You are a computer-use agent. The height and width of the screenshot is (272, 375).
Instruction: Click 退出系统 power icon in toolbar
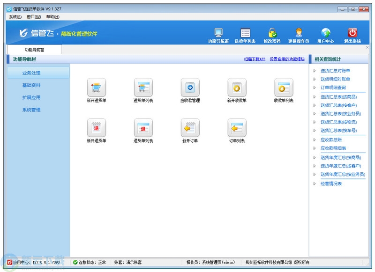[352, 35]
